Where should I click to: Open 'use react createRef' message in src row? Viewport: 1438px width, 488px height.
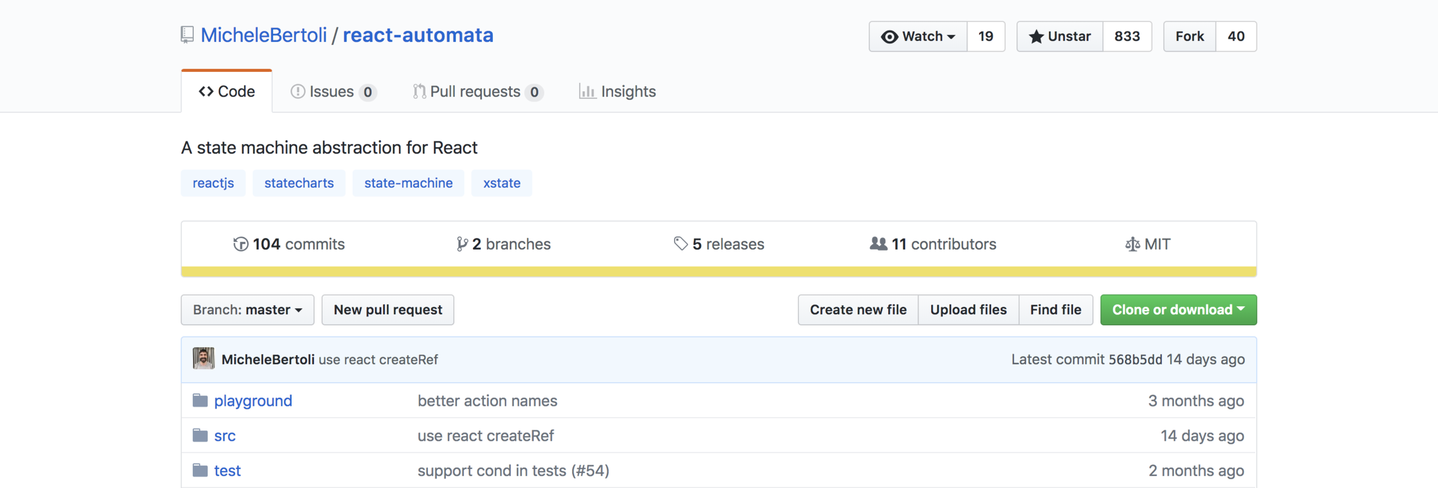point(485,436)
